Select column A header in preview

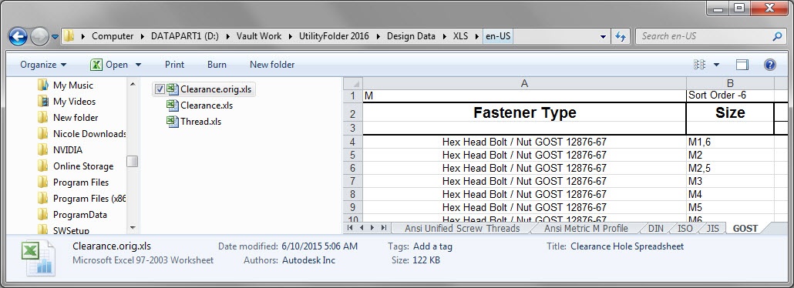(x=524, y=83)
